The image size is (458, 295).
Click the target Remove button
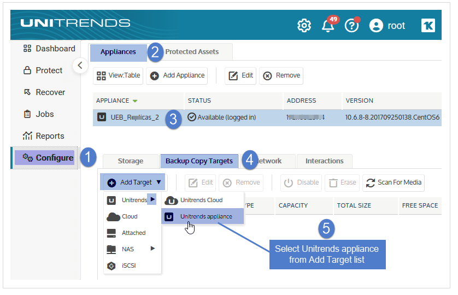[x=241, y=183]
